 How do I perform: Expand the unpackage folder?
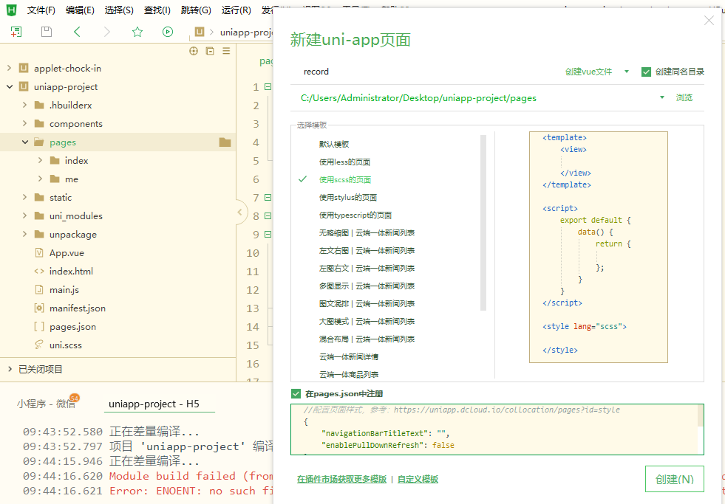(x=24, y=235)
